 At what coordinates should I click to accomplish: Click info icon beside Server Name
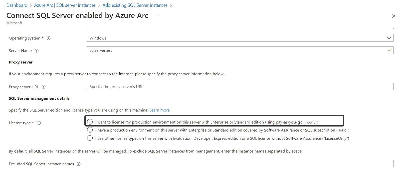coord(36,51)
